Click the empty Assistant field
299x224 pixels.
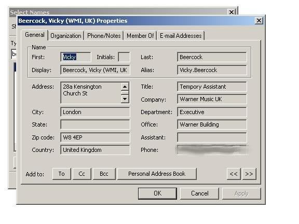[x=212, y=137]
